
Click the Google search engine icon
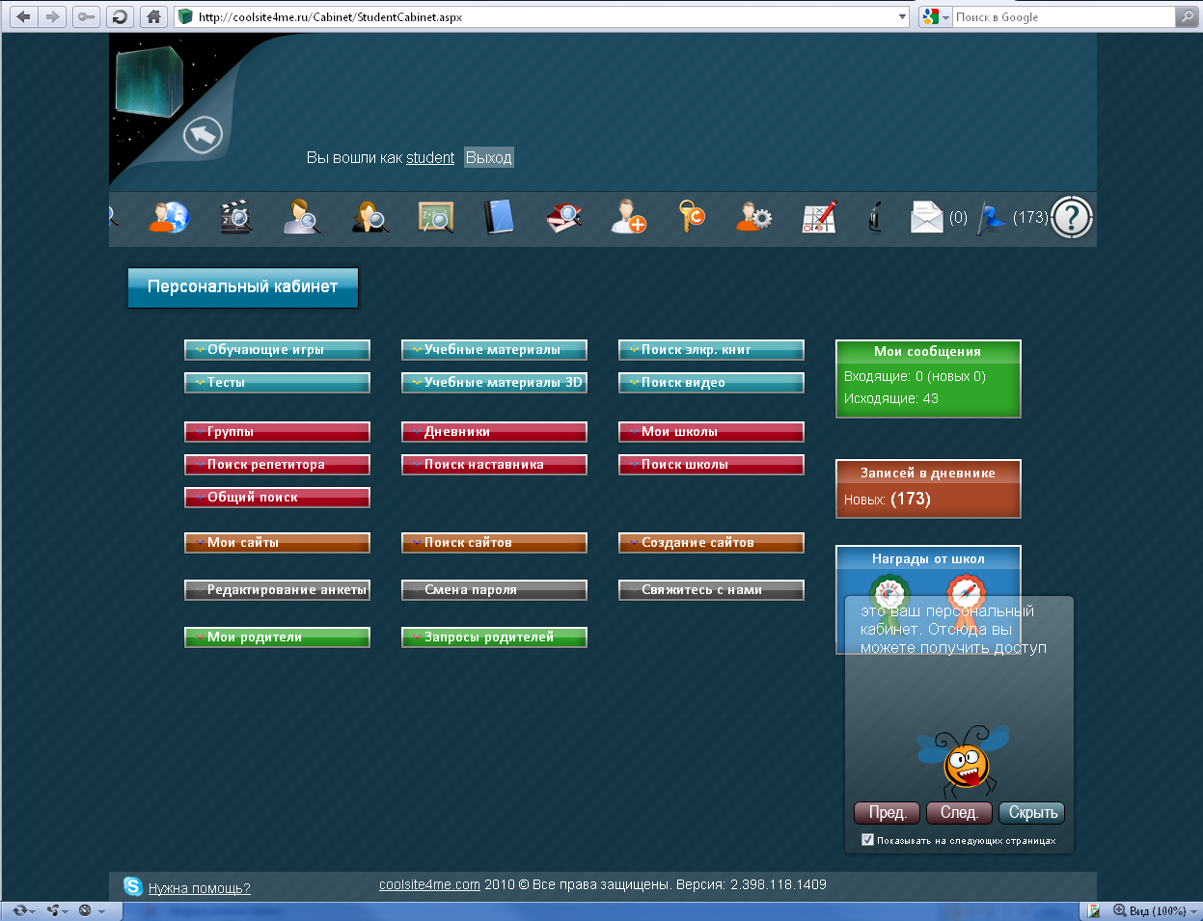pyautogui.click(x=930, y=16)
